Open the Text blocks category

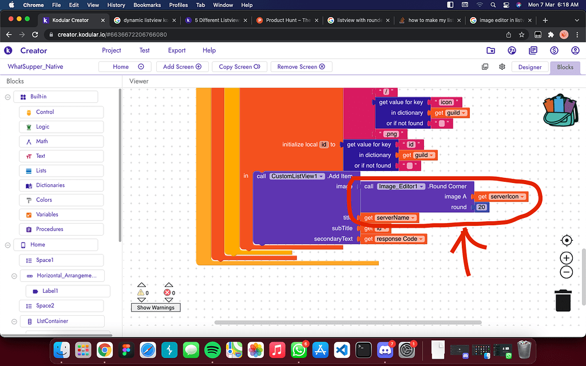61,156
